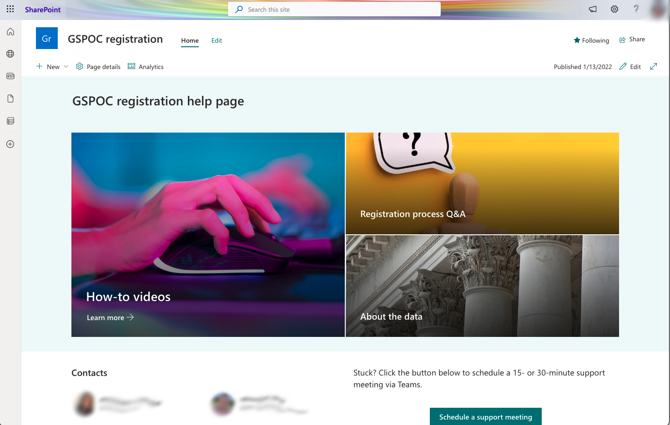Image resolution: width=670 pixels, height=425 pixels.
Task: Click the megaphone feedback icon
Action: (x=592, y=9)
